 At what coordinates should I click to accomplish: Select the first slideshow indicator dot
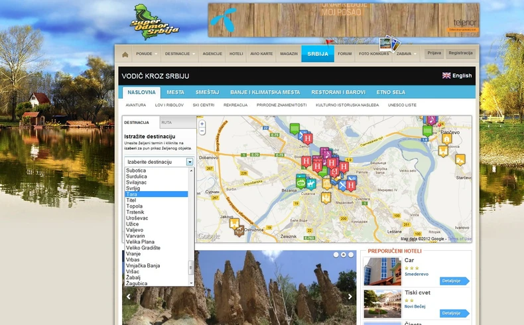(x=336, y=255)
